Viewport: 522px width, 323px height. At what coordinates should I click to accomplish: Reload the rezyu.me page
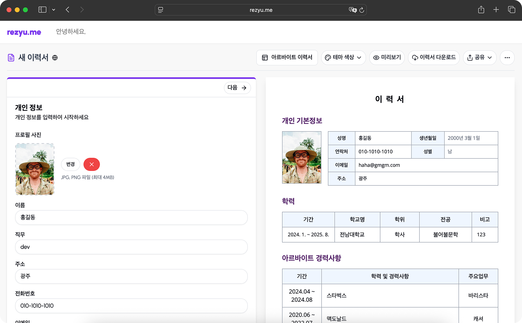pyautogui.click(x=362, y=10)
